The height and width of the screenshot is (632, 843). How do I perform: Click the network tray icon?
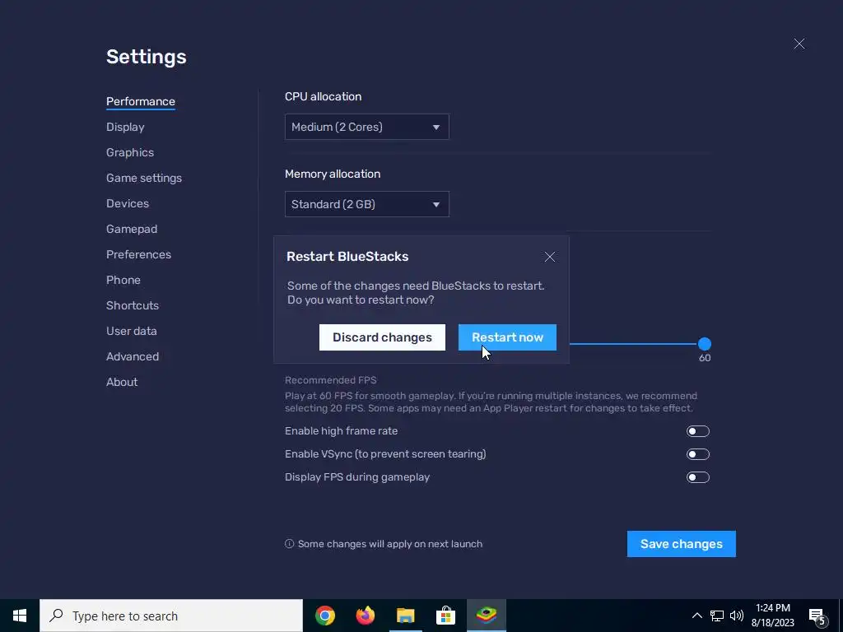[x=717, y=616]
